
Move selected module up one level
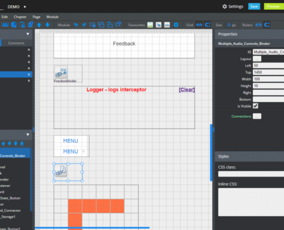point(3,144)
